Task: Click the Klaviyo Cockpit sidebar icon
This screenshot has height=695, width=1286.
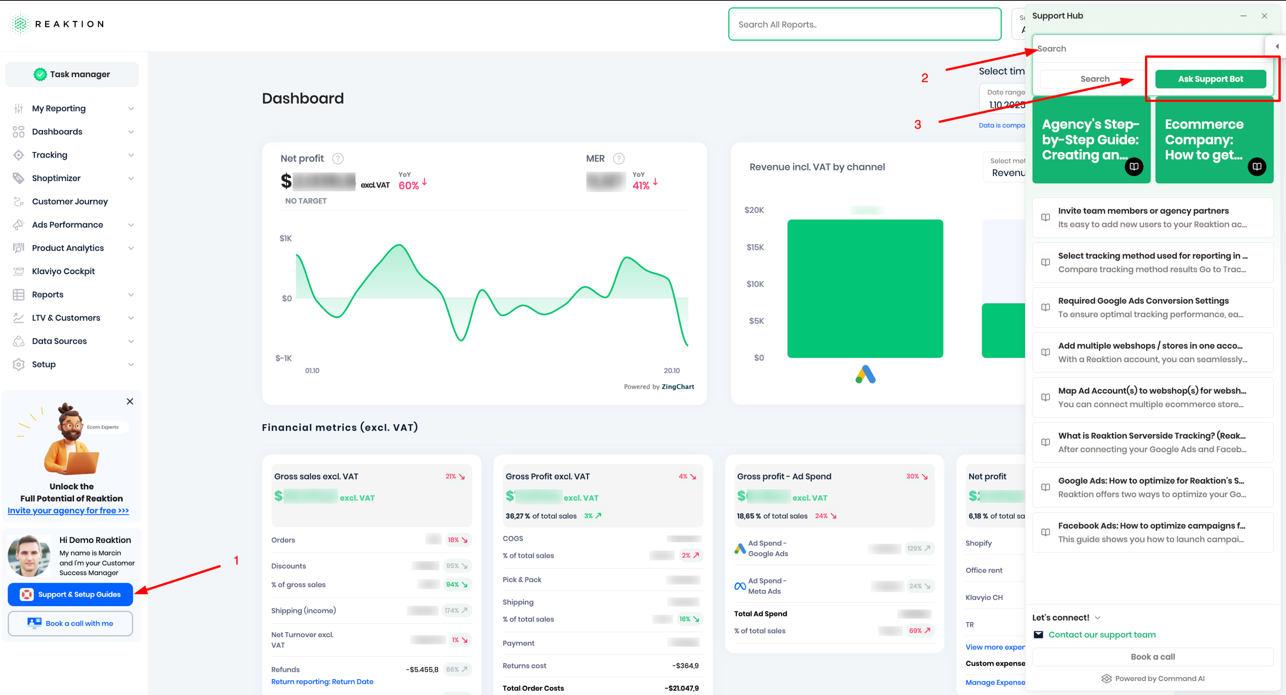Action: pyautogui.click(x=19, y=271)
